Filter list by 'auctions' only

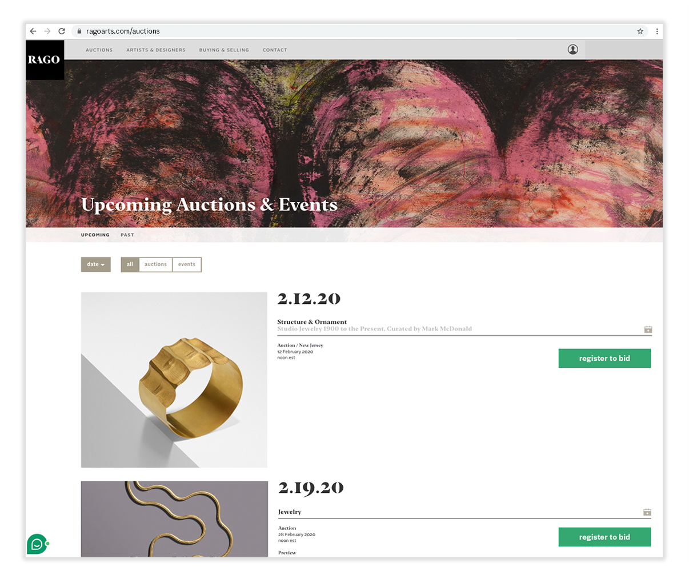(155, 264)
